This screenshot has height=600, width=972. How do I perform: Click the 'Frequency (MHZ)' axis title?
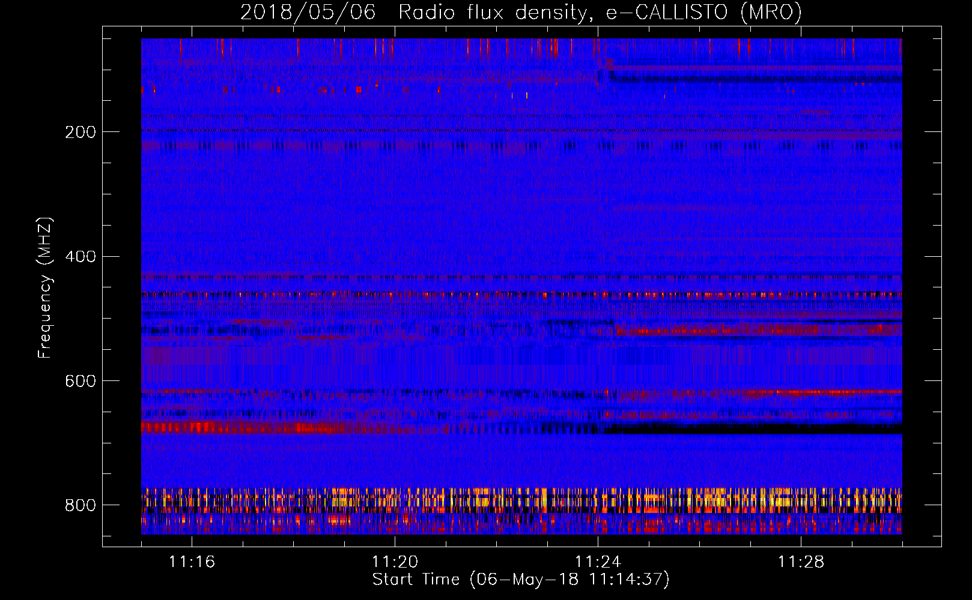(x=46, y=287)
